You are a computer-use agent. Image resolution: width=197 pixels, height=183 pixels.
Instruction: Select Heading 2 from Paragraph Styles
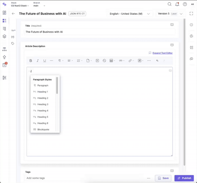tap(43, 98)
